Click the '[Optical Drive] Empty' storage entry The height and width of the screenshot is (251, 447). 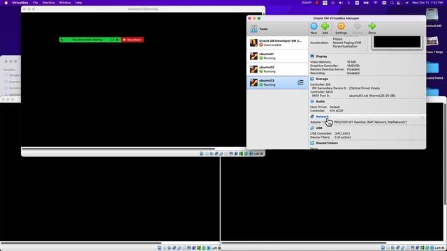tap(365, 89)
